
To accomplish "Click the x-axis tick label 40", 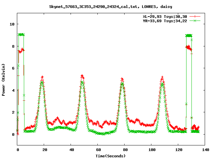I will tap(72, 150).
